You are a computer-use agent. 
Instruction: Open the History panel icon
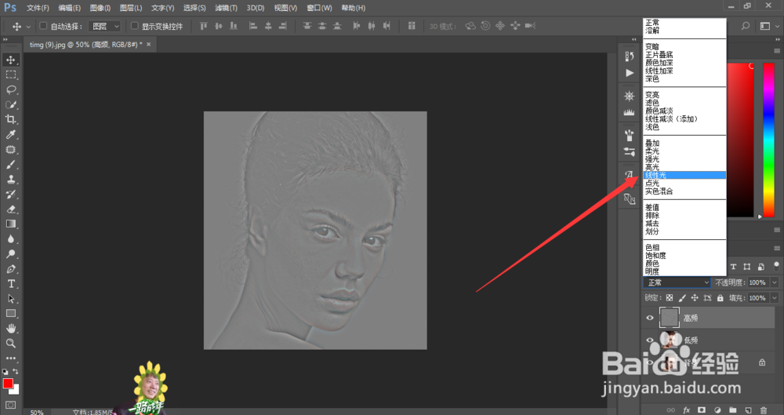(x=630, y=56)
